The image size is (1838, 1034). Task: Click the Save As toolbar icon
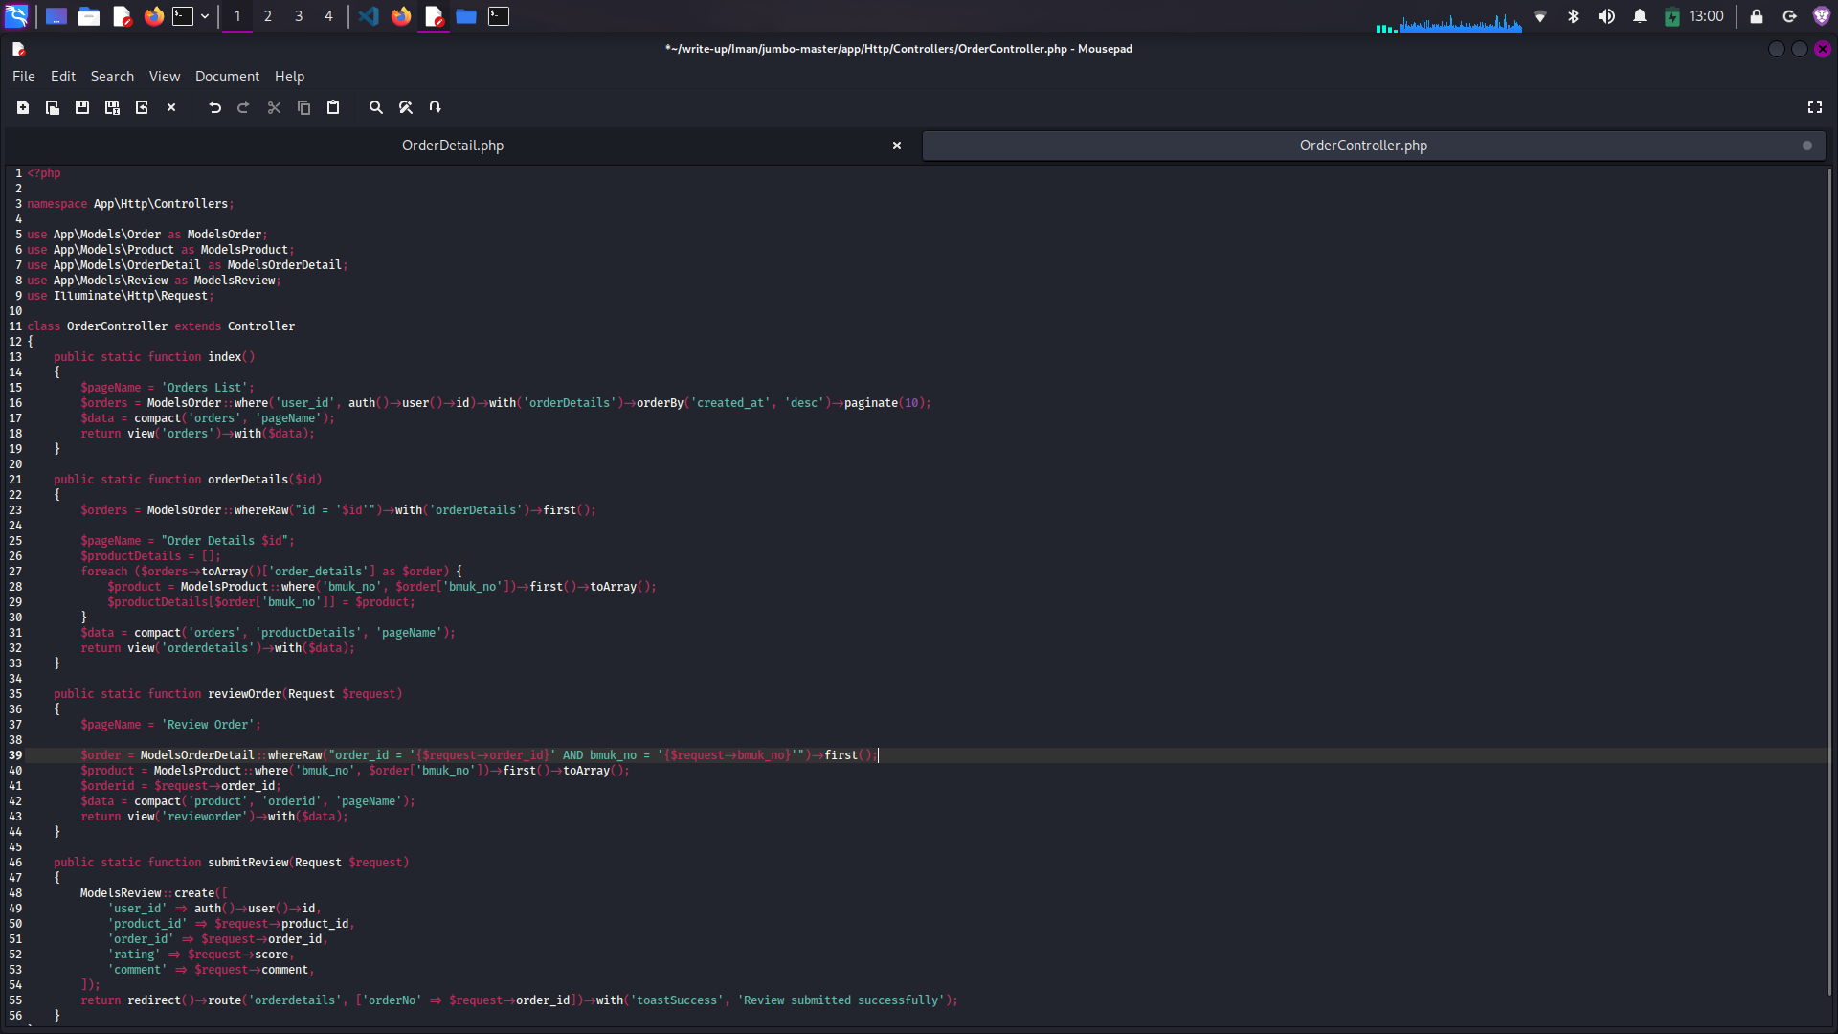click(112, 107)
